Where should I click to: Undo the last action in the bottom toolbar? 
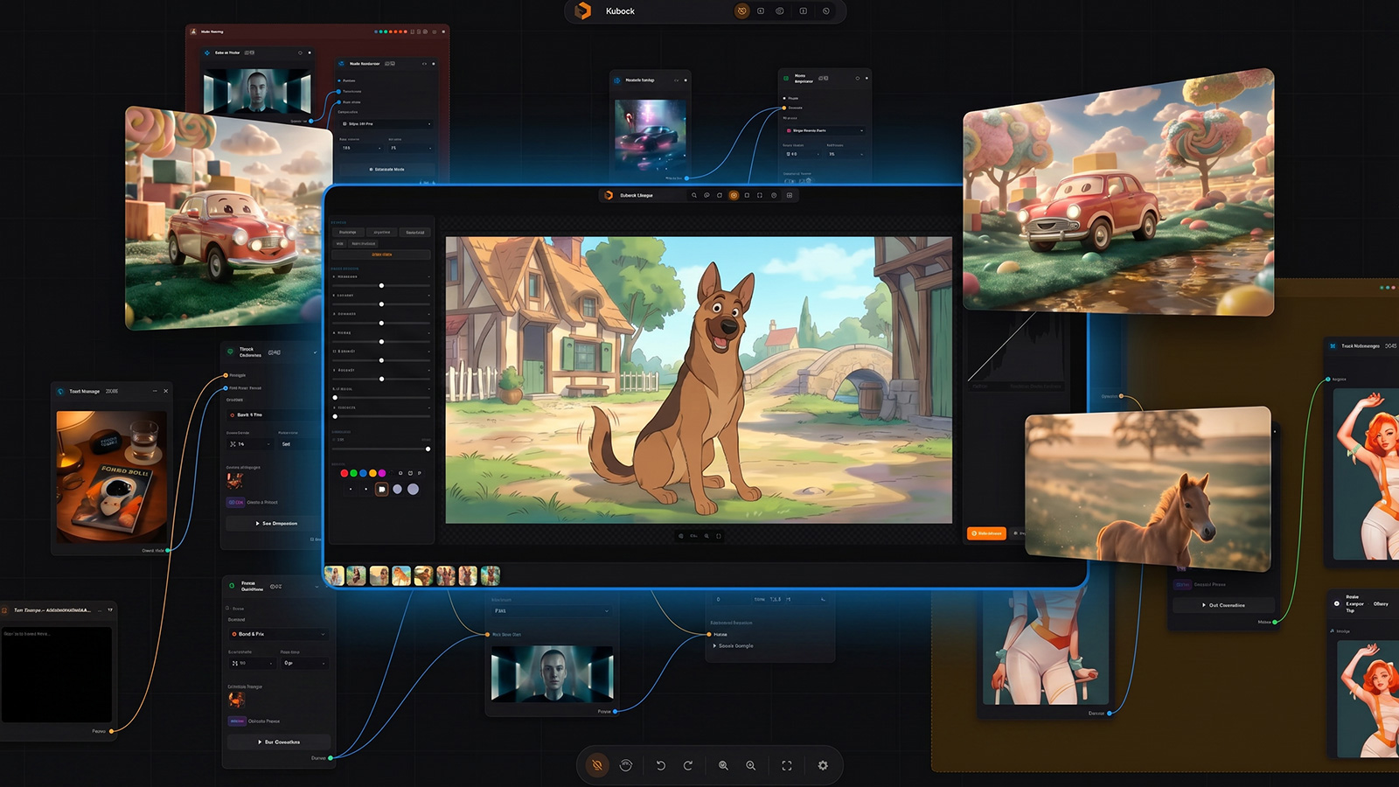(661, 765)
